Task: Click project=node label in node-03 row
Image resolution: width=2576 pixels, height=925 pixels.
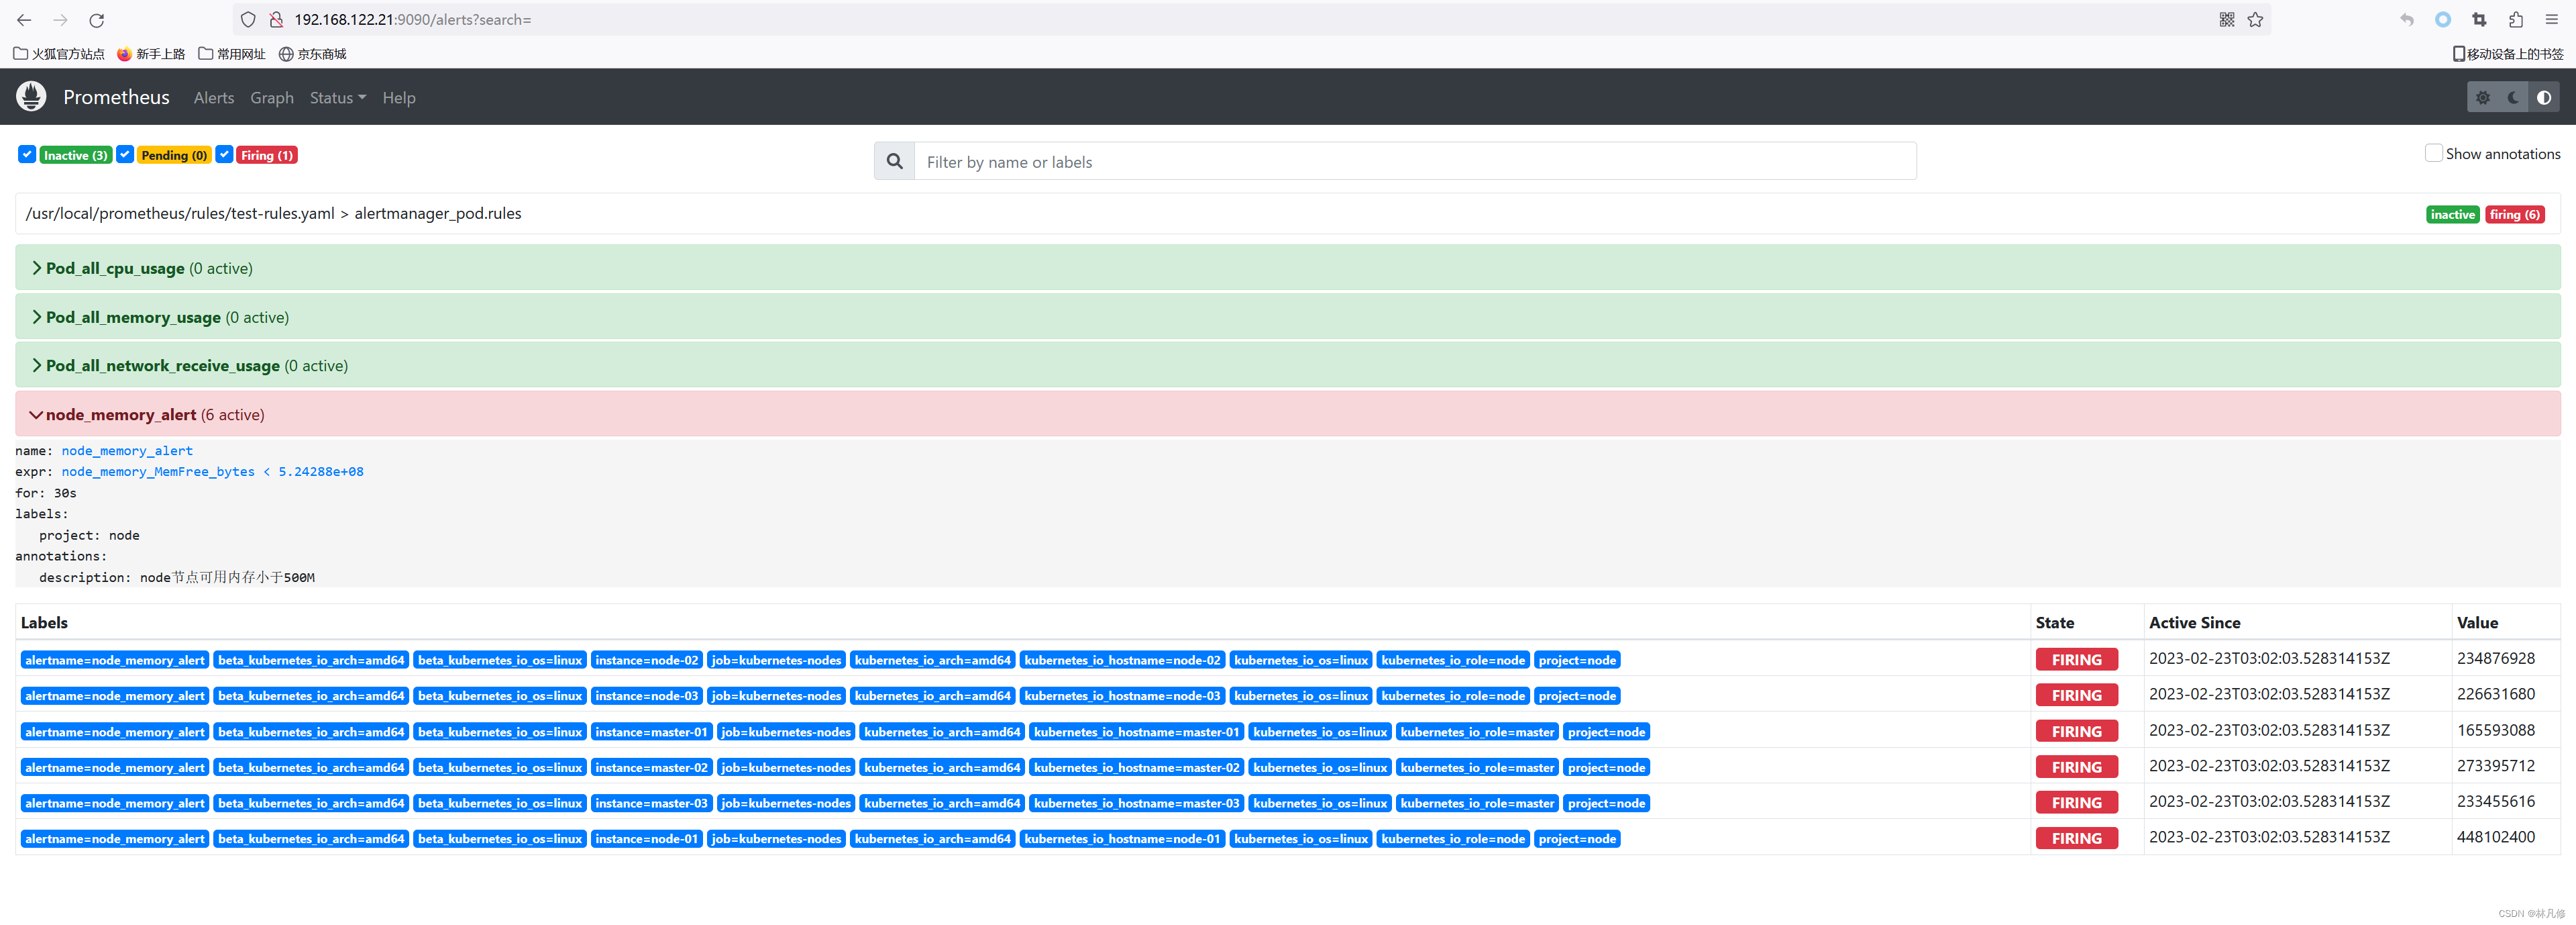Action: pos(1577,697)
